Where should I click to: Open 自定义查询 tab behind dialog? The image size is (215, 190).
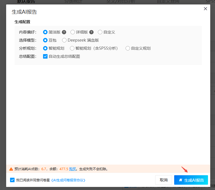[168, 2]
